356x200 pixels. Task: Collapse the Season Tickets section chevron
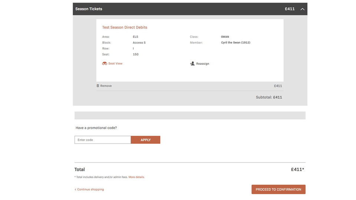pyautogui.click(x=302, y=9)
